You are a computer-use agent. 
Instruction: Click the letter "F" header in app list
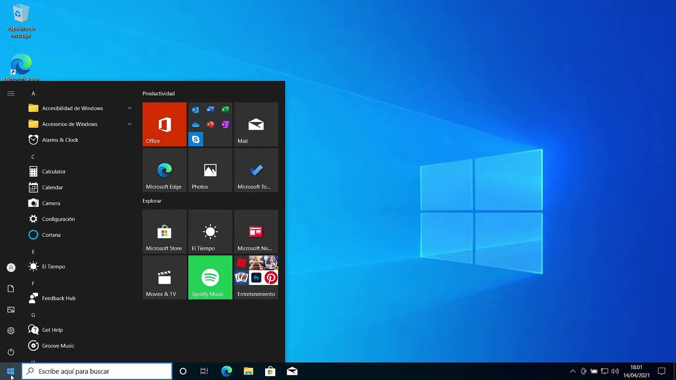point(33,283)
